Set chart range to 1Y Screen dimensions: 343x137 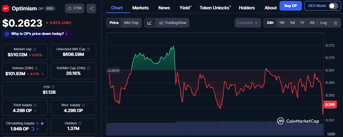pyautogui.click(x=302, y=23)
